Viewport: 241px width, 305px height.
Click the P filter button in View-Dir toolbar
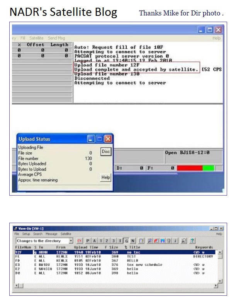(x=88, y=241)
